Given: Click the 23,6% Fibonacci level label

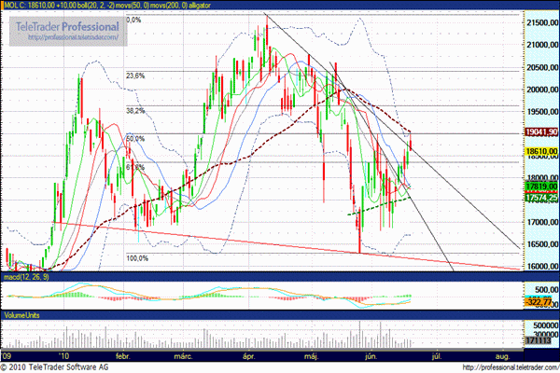Looking at the screenshot, I should 135,76.
